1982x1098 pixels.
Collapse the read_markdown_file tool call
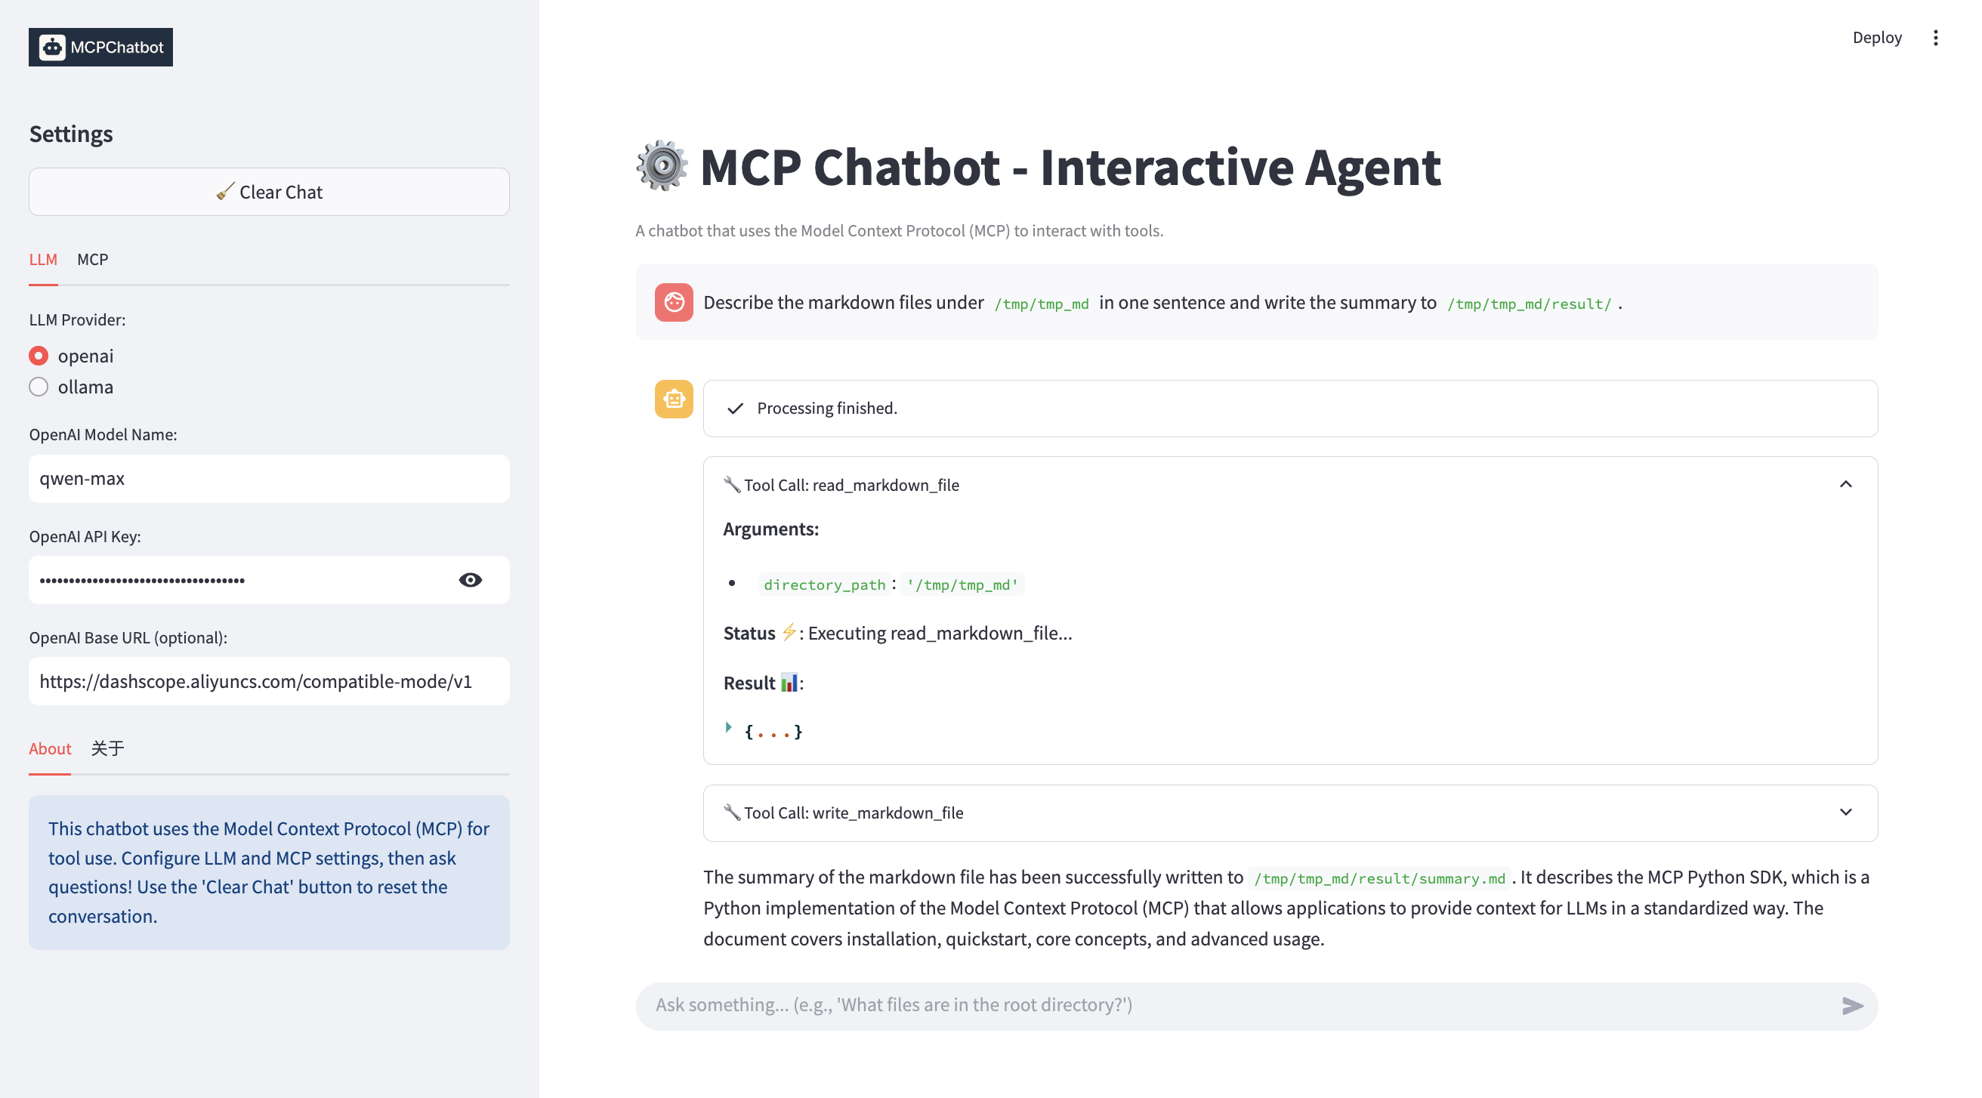(x=1846, y=484)
